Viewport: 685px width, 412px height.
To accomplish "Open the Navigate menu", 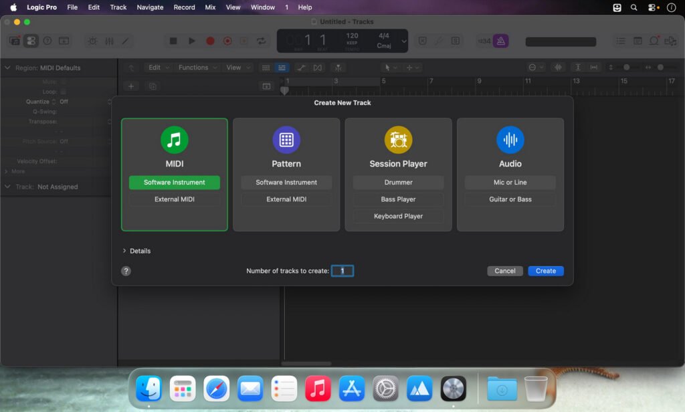I will tap(150, 7).
